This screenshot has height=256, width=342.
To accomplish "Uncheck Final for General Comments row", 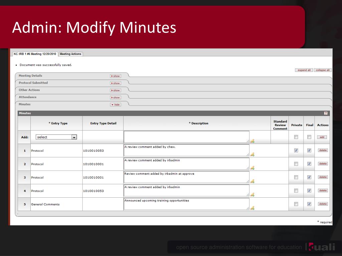I will tap(309, 204).
